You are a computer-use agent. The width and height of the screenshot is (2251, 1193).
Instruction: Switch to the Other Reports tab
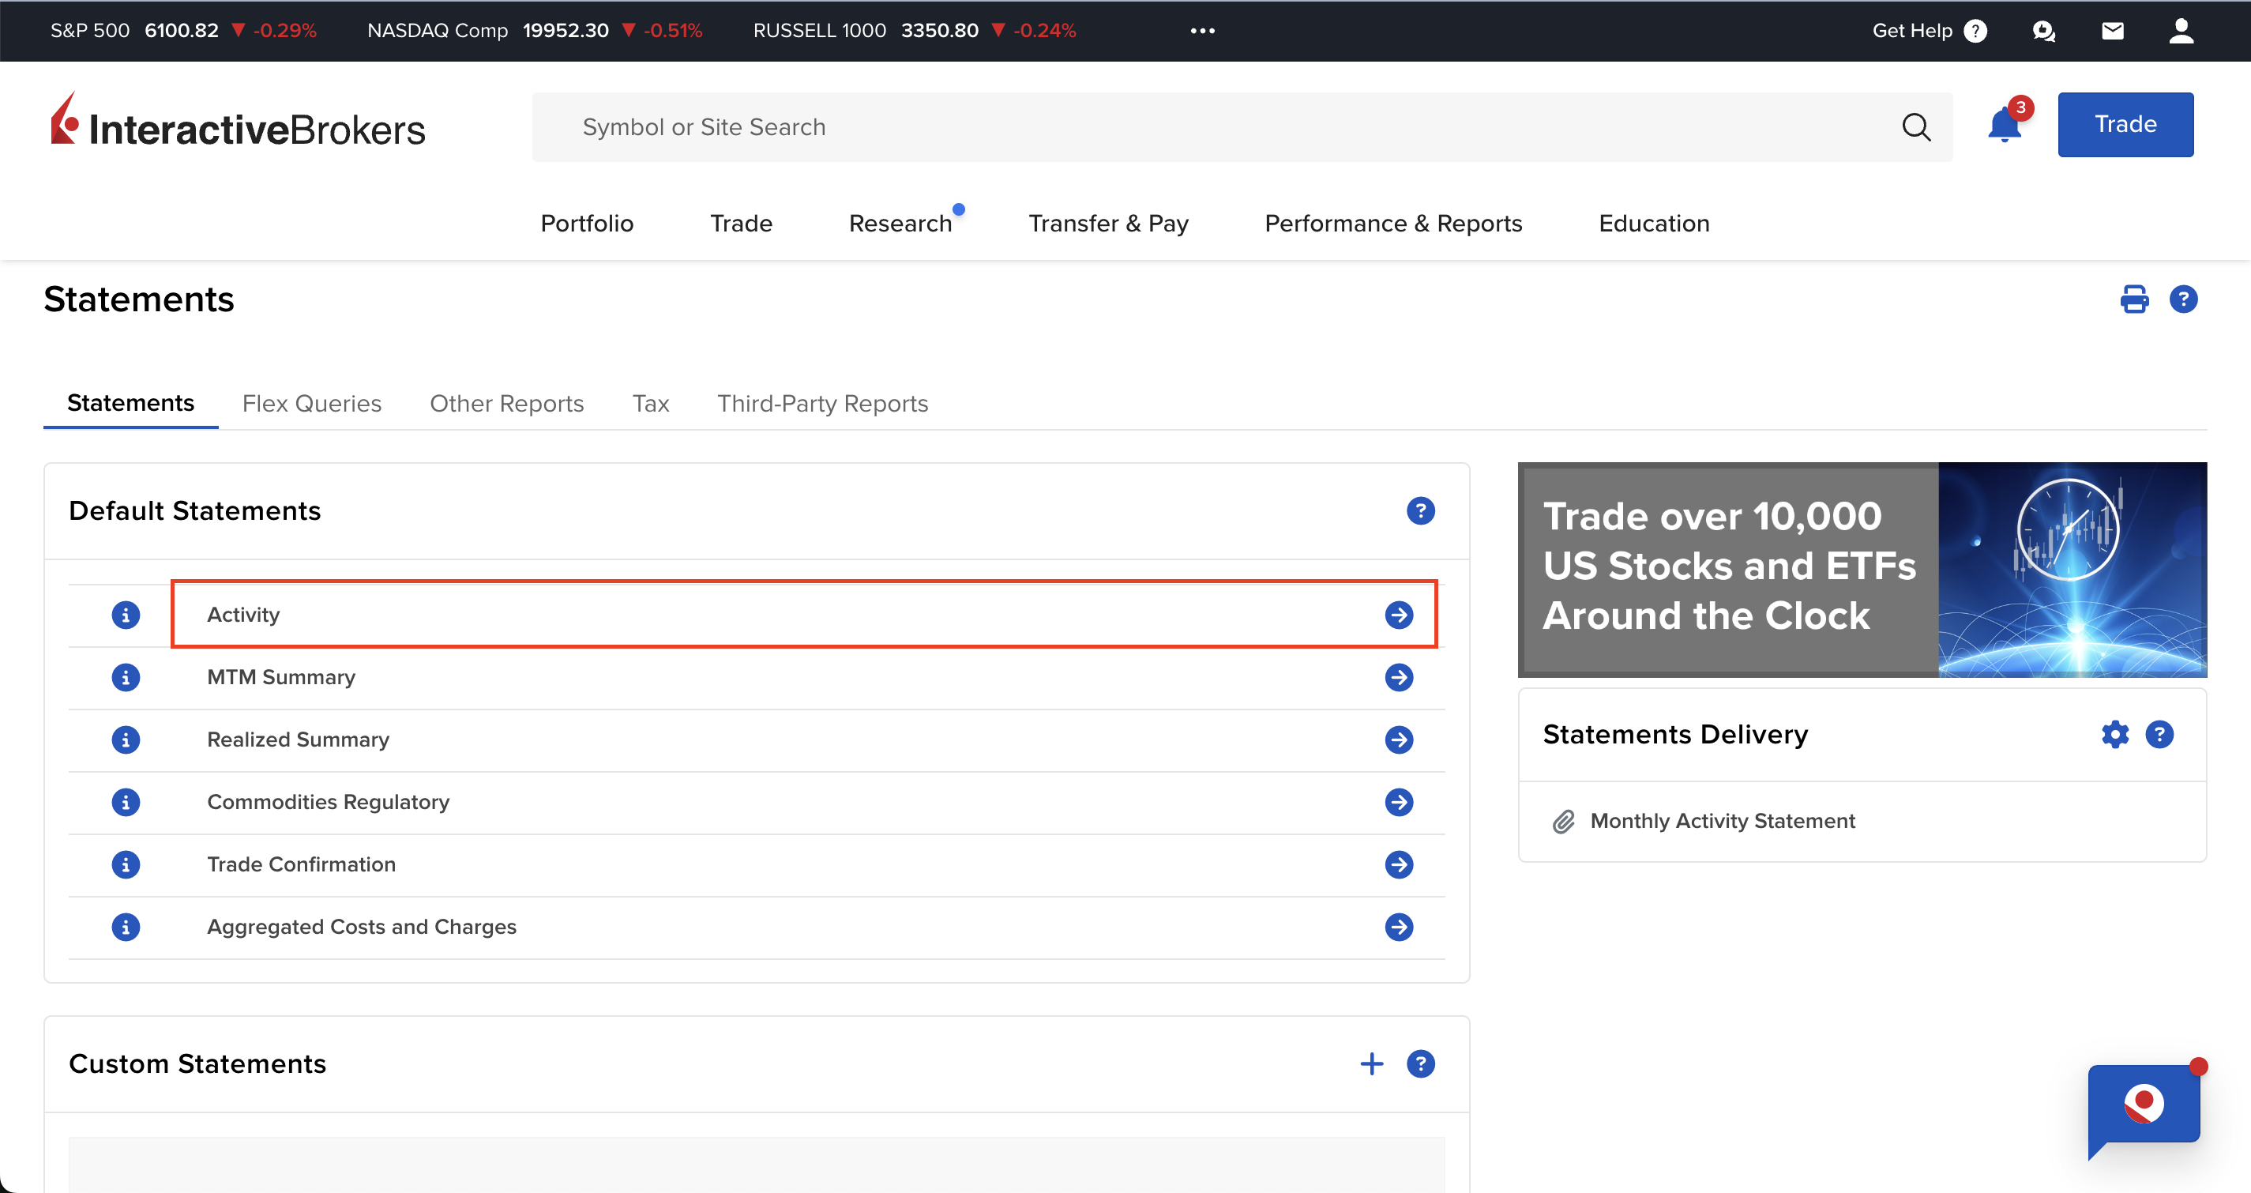(x=507, y=404)
